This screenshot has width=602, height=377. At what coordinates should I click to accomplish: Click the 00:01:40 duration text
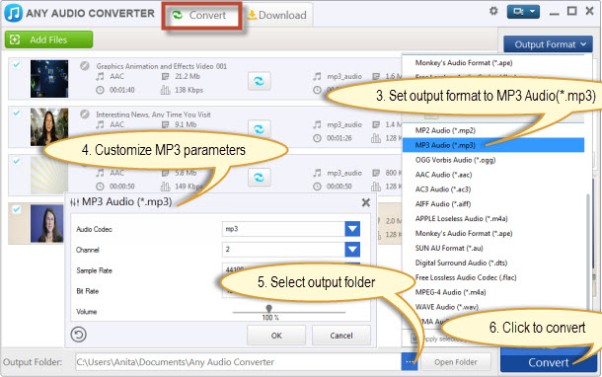[121, 90]
